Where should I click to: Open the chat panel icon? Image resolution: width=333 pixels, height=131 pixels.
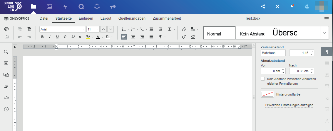(x=6, y=74)
